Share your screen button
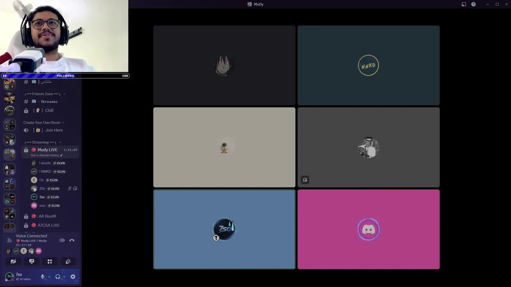The width and height of the screenshot is (511, 287). coord(32,261)
